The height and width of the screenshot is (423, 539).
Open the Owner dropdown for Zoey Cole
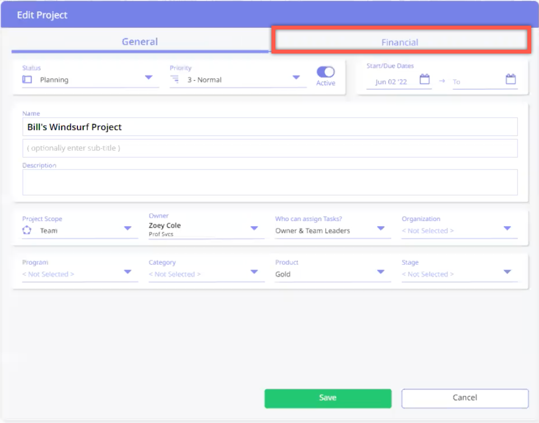pyautogui.click(x=254, y=228)
